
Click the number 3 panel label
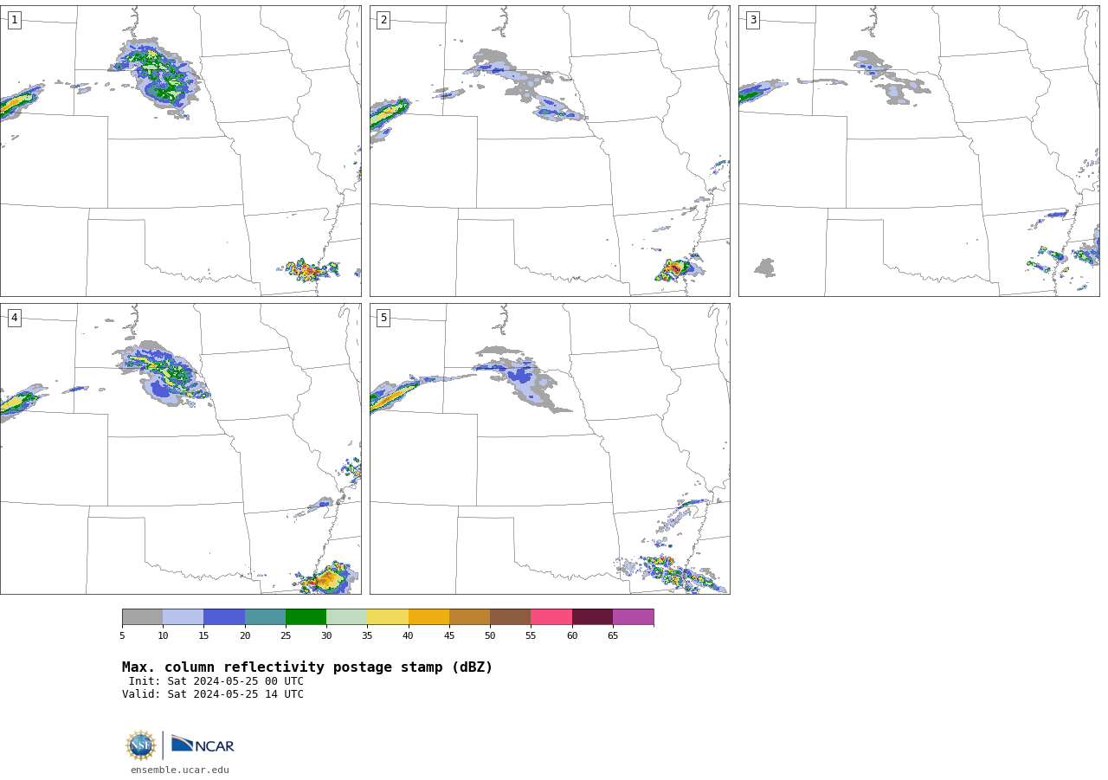pos(752,20)
